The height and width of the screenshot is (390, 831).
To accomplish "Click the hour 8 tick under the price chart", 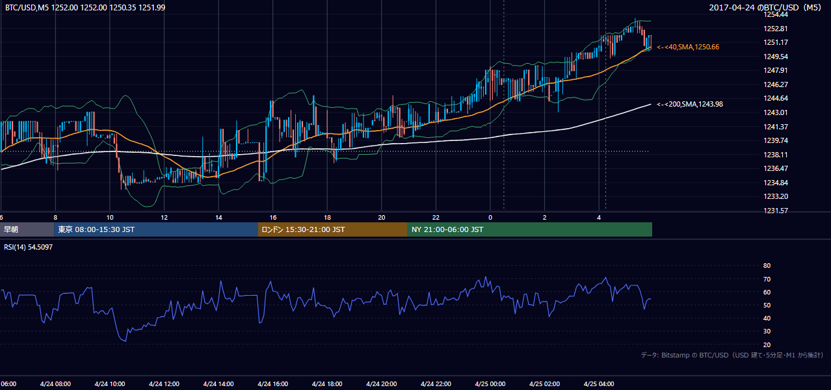I will click(55, 217).
